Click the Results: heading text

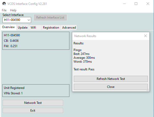(79, 43)
